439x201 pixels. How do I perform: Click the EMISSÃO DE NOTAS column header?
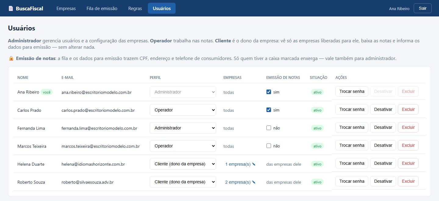pos(283,78)
